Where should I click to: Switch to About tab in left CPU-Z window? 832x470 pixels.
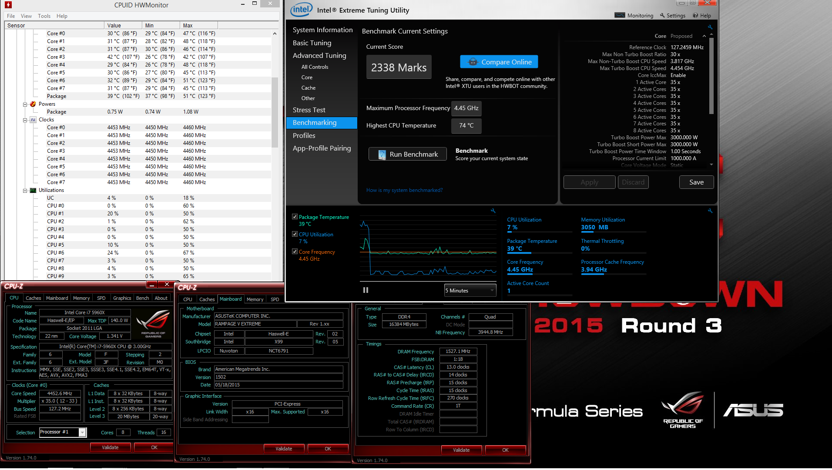coord(161,298)
